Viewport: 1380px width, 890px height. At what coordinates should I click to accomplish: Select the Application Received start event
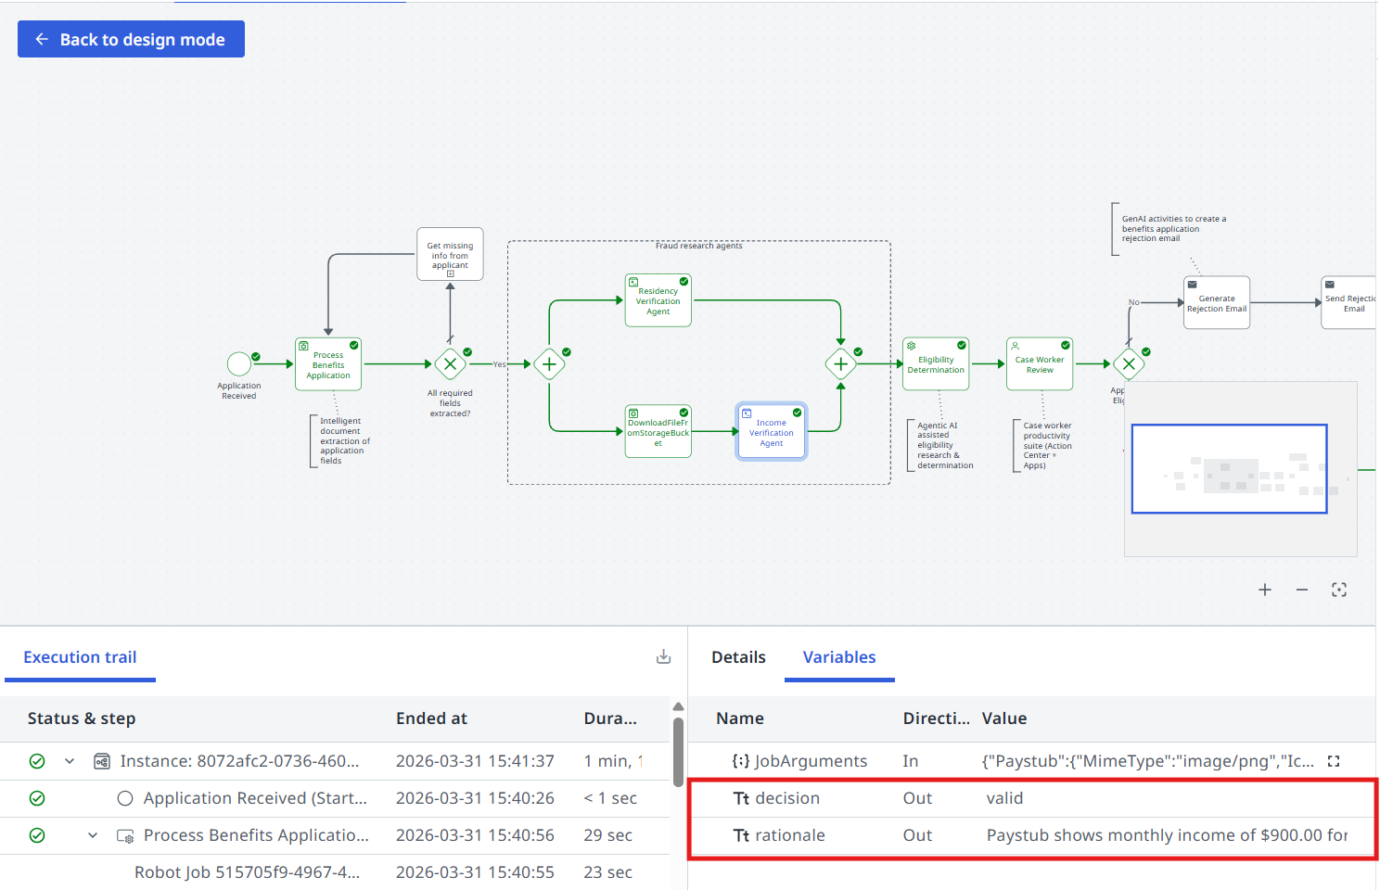pos(239,363)
